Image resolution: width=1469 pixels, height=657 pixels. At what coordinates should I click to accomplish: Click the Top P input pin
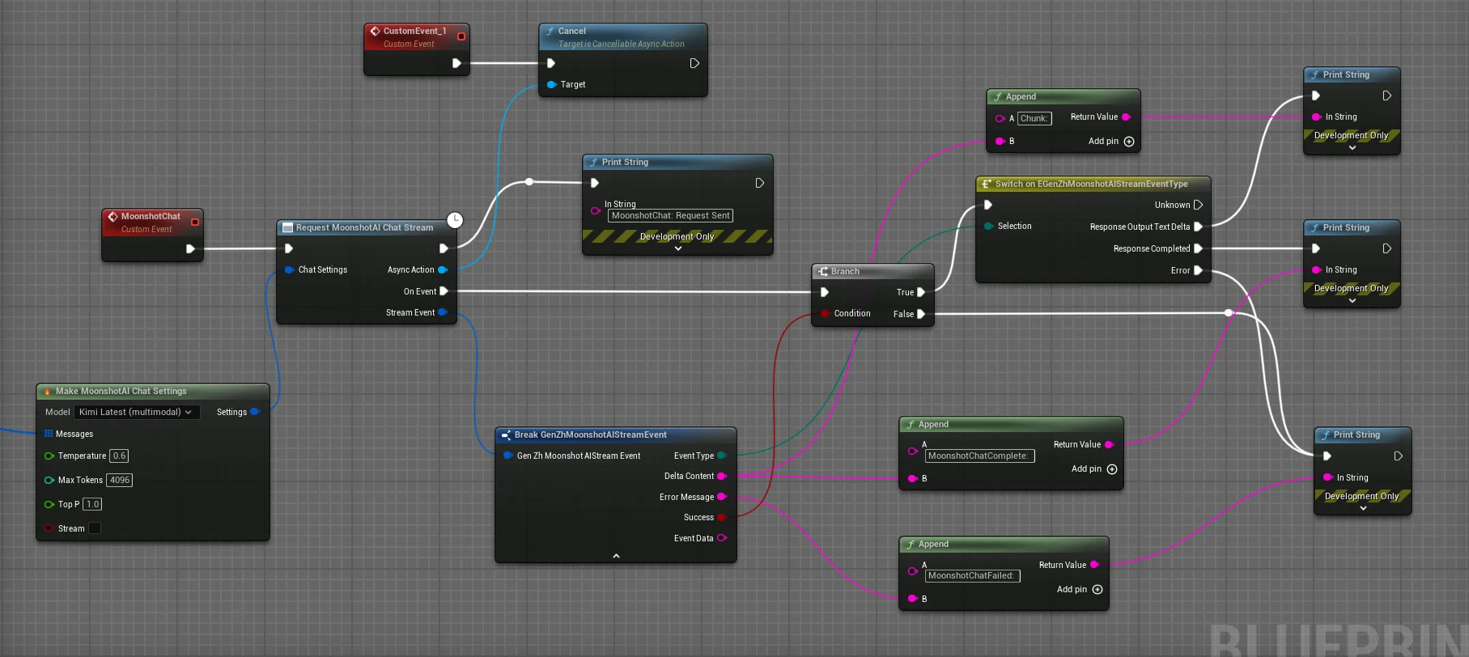pyautogui.click(x=49, y=504)
